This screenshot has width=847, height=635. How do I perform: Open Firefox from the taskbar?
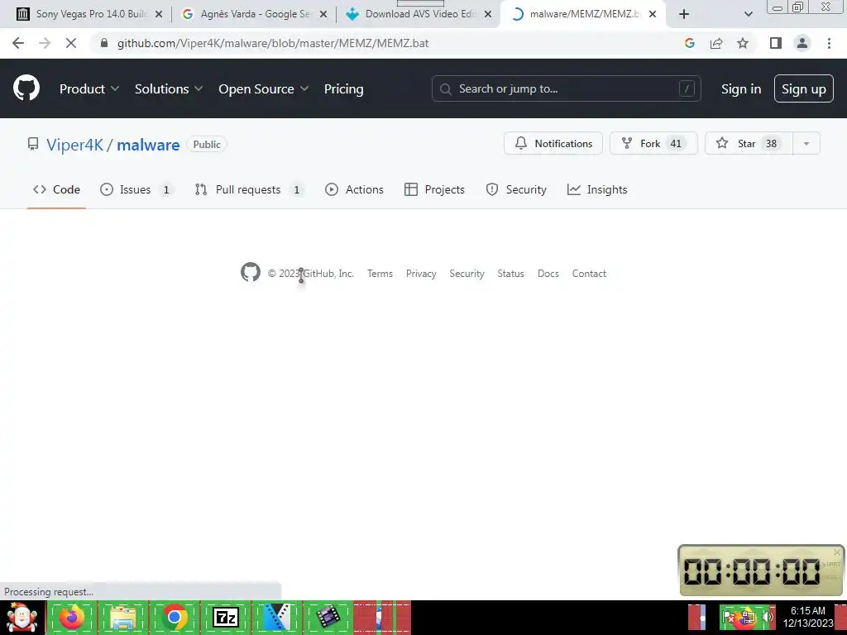coord(73,617)
